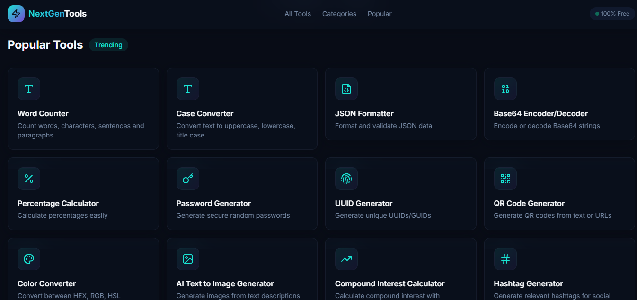Open the All Tools menu item
637x300 pixels.
coord(298,14)
